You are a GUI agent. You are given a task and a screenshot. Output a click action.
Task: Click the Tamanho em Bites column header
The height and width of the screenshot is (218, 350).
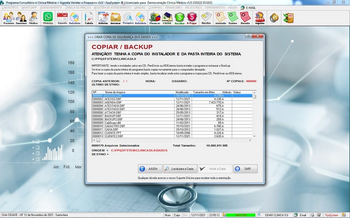tap(206, 92)
